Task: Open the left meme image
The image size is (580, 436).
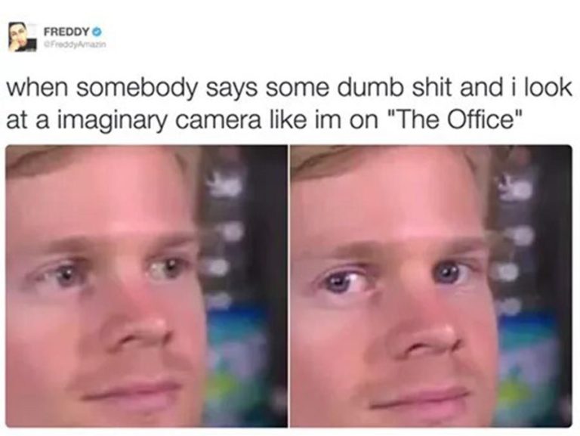Action: tap(147, 286)
